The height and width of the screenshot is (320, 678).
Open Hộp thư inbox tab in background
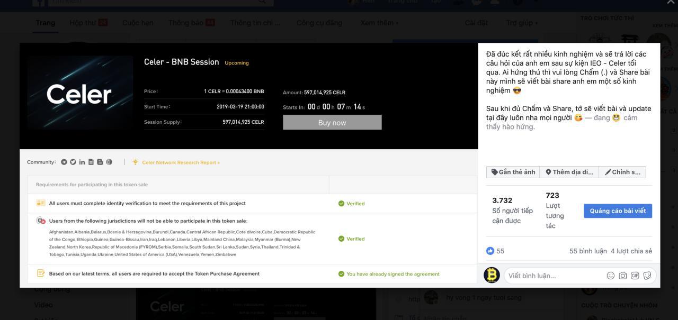pos(88,23)
